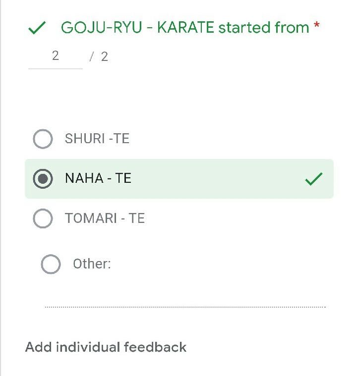
Task: Click empty area of highlighted green answer row
Action: click(x=218, y=179)
